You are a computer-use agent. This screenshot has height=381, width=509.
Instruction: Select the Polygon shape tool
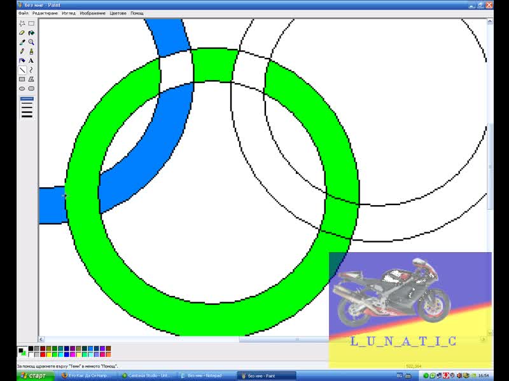pyautogui.click(x=31, y=79)
